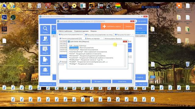The height and width of the screenshot is (109, 195).
Task: Select the *WriteSmile* macro line
Action: click(87, 56)
